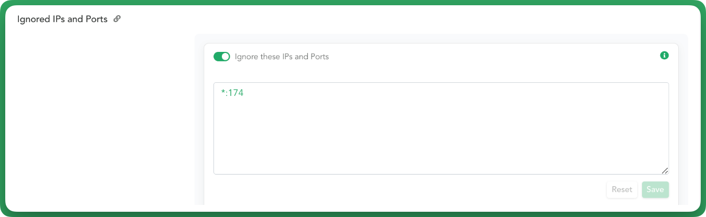Viewport: 706px width, 217px height.
Task: Click the "Ignore these IPs and Ports" label
Action: (282, 57)
